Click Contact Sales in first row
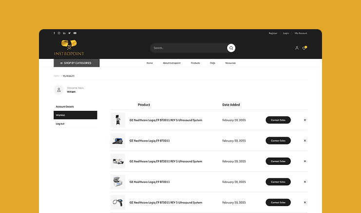 click(x=278, y=120)
